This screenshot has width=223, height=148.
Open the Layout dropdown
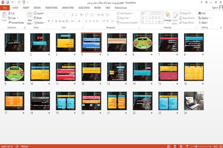[39, 13]
